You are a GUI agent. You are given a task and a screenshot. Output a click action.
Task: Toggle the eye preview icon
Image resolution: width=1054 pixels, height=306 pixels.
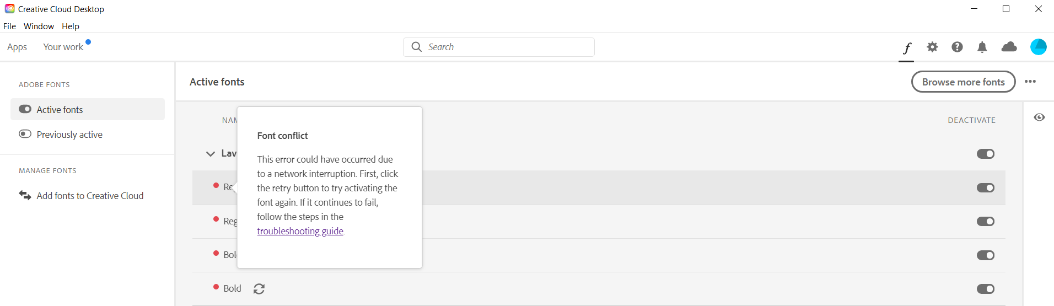click(1039, 117)
